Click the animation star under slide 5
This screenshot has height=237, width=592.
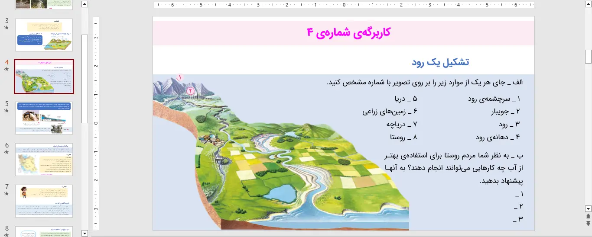[x=7, y=111]
